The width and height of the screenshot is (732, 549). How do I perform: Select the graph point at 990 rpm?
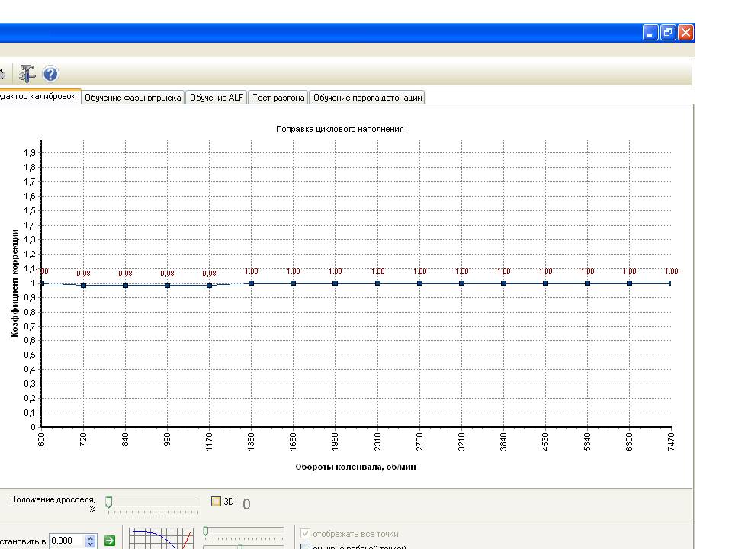(168, 286)
